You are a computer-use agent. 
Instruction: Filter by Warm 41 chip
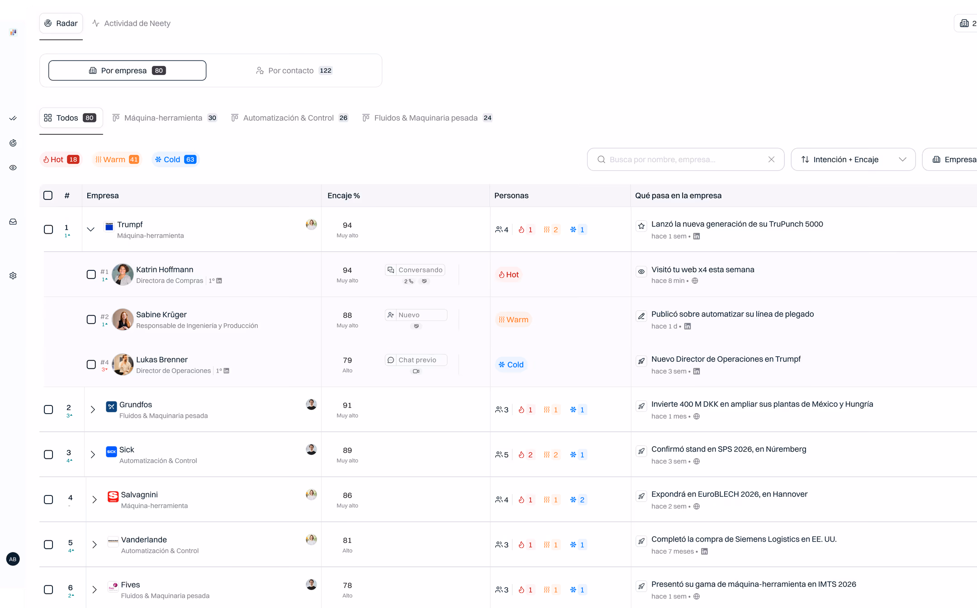click(117, 160)
